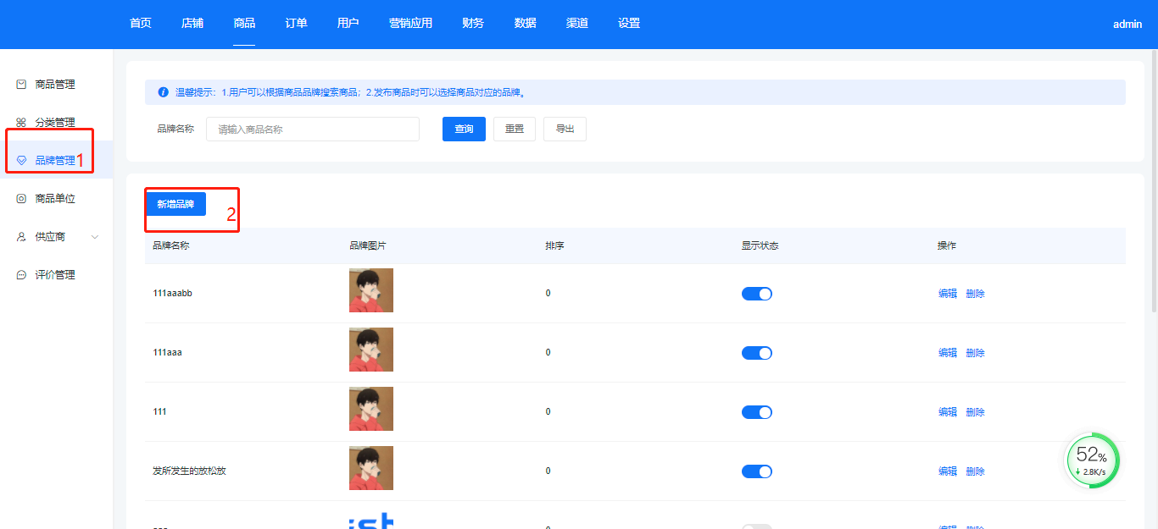1158x529 pixels.
Task: Click 编辑 link for brand 111
Action: coord(947,412)
